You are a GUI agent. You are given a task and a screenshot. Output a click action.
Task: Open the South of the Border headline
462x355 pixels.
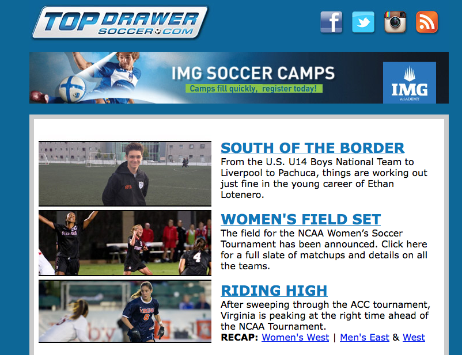click(x=313, y=148)
